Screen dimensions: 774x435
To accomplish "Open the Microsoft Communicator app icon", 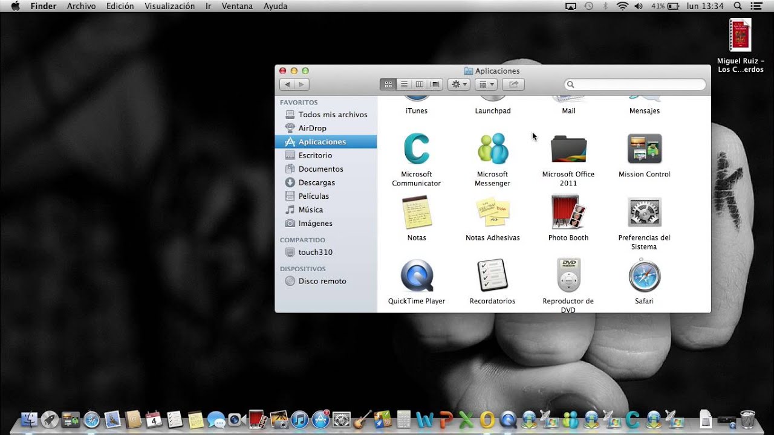I will pyautogui.click(x=417, y=148).
